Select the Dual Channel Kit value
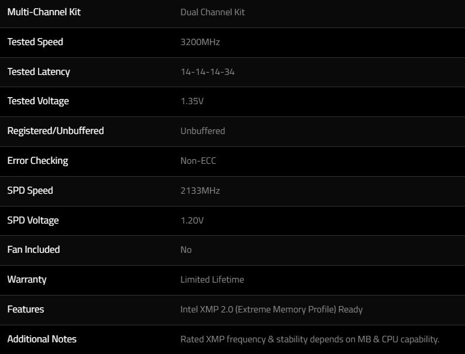Viewport: 465px width, 354px height. pyautogui.click(x=212, y=12)
